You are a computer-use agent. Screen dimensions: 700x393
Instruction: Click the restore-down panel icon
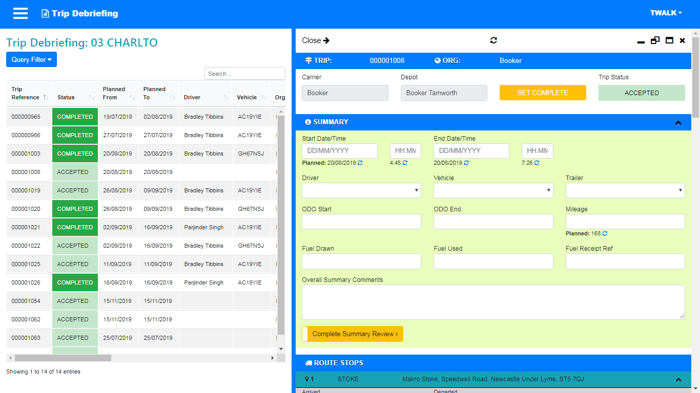pyautogui.click(x=655, y=40)
